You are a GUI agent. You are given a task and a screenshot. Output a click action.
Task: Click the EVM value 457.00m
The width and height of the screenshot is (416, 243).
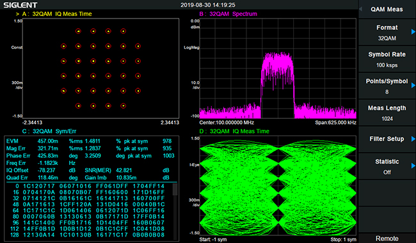pyautogui.click(x=47, y=141)
